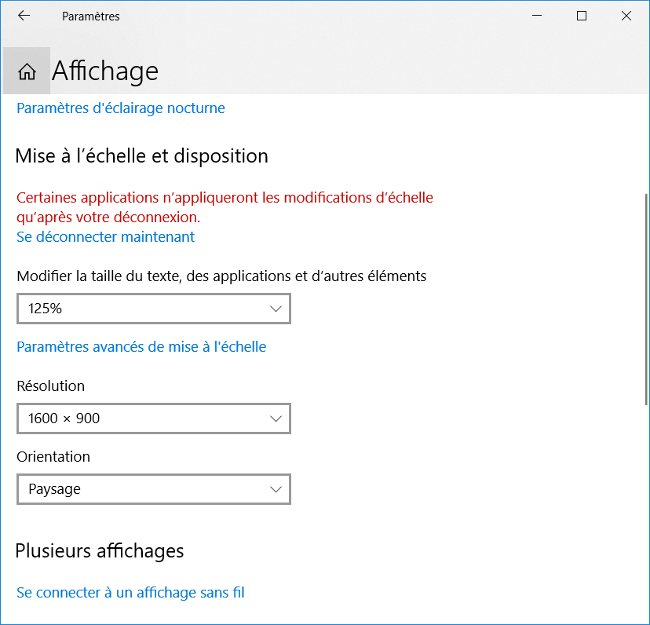This screenshot has height=625, width=650.
Task: Expand the Résolution dropdown showing 1600 × 900
Action: pyautogui.click(x=154, y=418)
